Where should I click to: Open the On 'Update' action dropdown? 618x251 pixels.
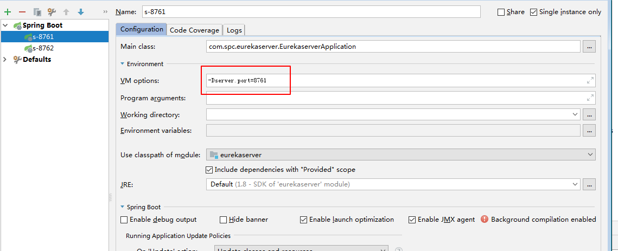[383, 249]
